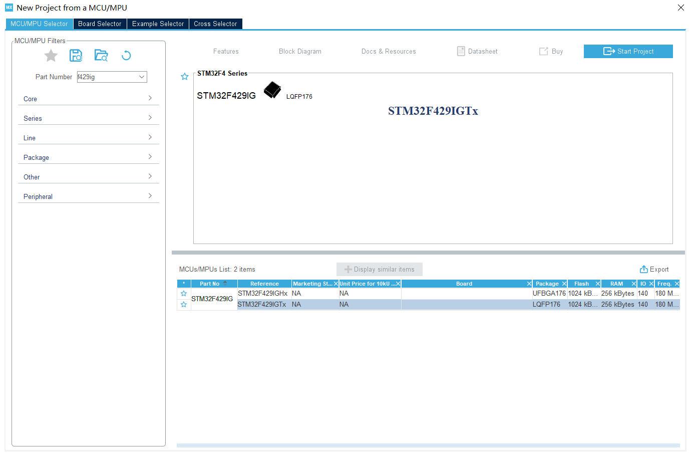Sort by the Part No column header

click(x=214, y=284)
